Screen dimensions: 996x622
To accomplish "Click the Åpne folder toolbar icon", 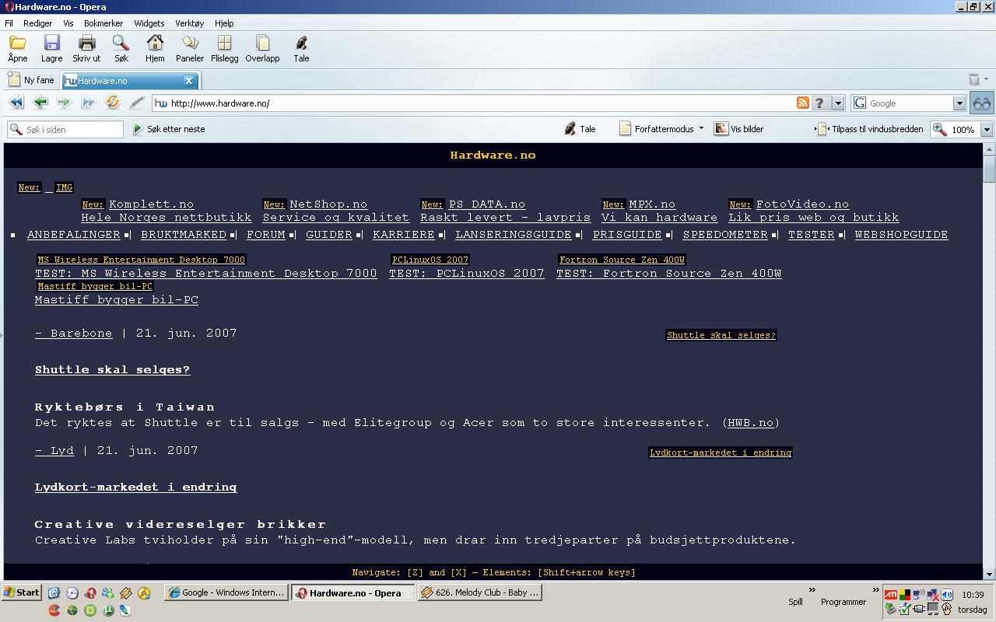I will [17, 43].
